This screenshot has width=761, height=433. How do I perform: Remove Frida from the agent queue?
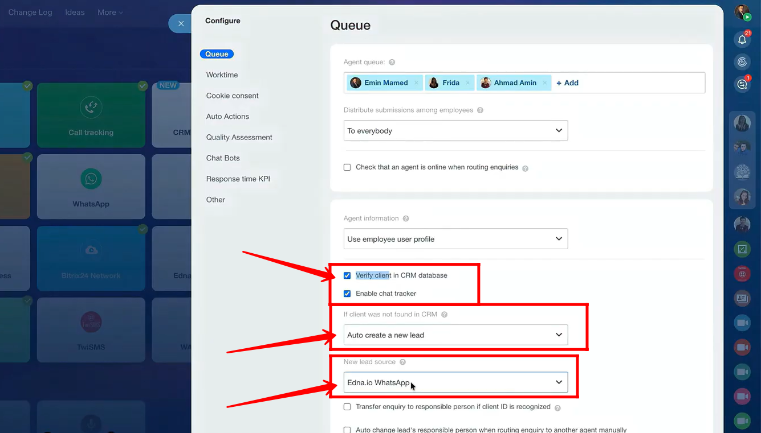pyautogui.click(x=467, y=83)
